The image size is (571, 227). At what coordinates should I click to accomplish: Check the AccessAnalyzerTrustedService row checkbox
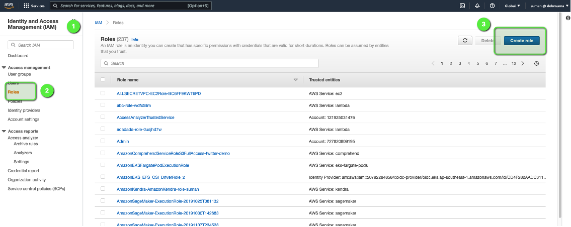(103, 117)
